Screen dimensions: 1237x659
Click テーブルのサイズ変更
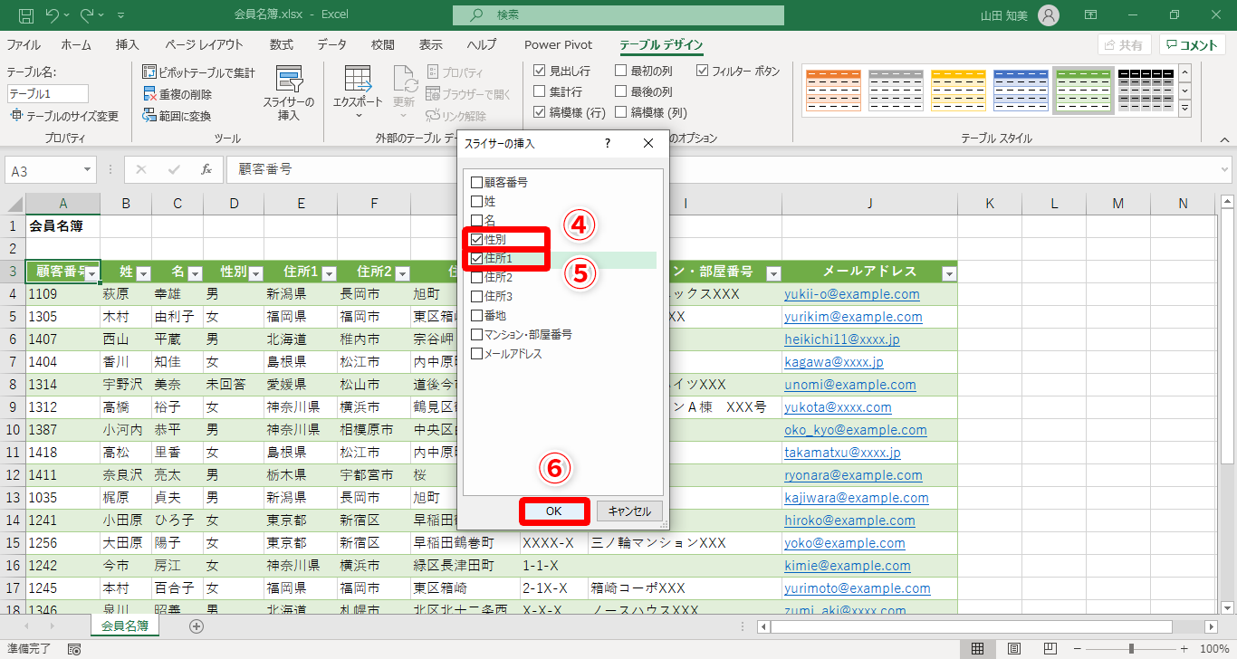(x=63, y=116)
